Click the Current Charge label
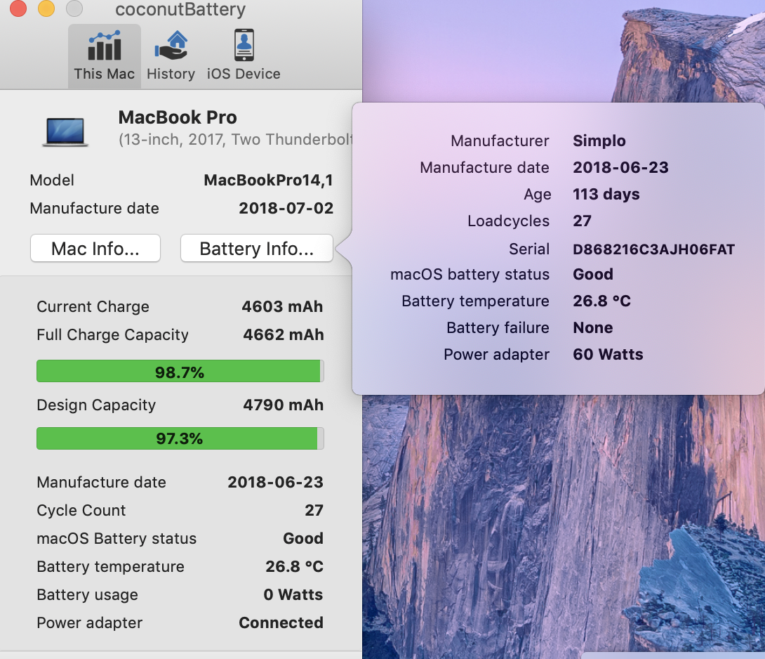The height and width of the screenshot is (659, 765). click(x=93, y=307)
